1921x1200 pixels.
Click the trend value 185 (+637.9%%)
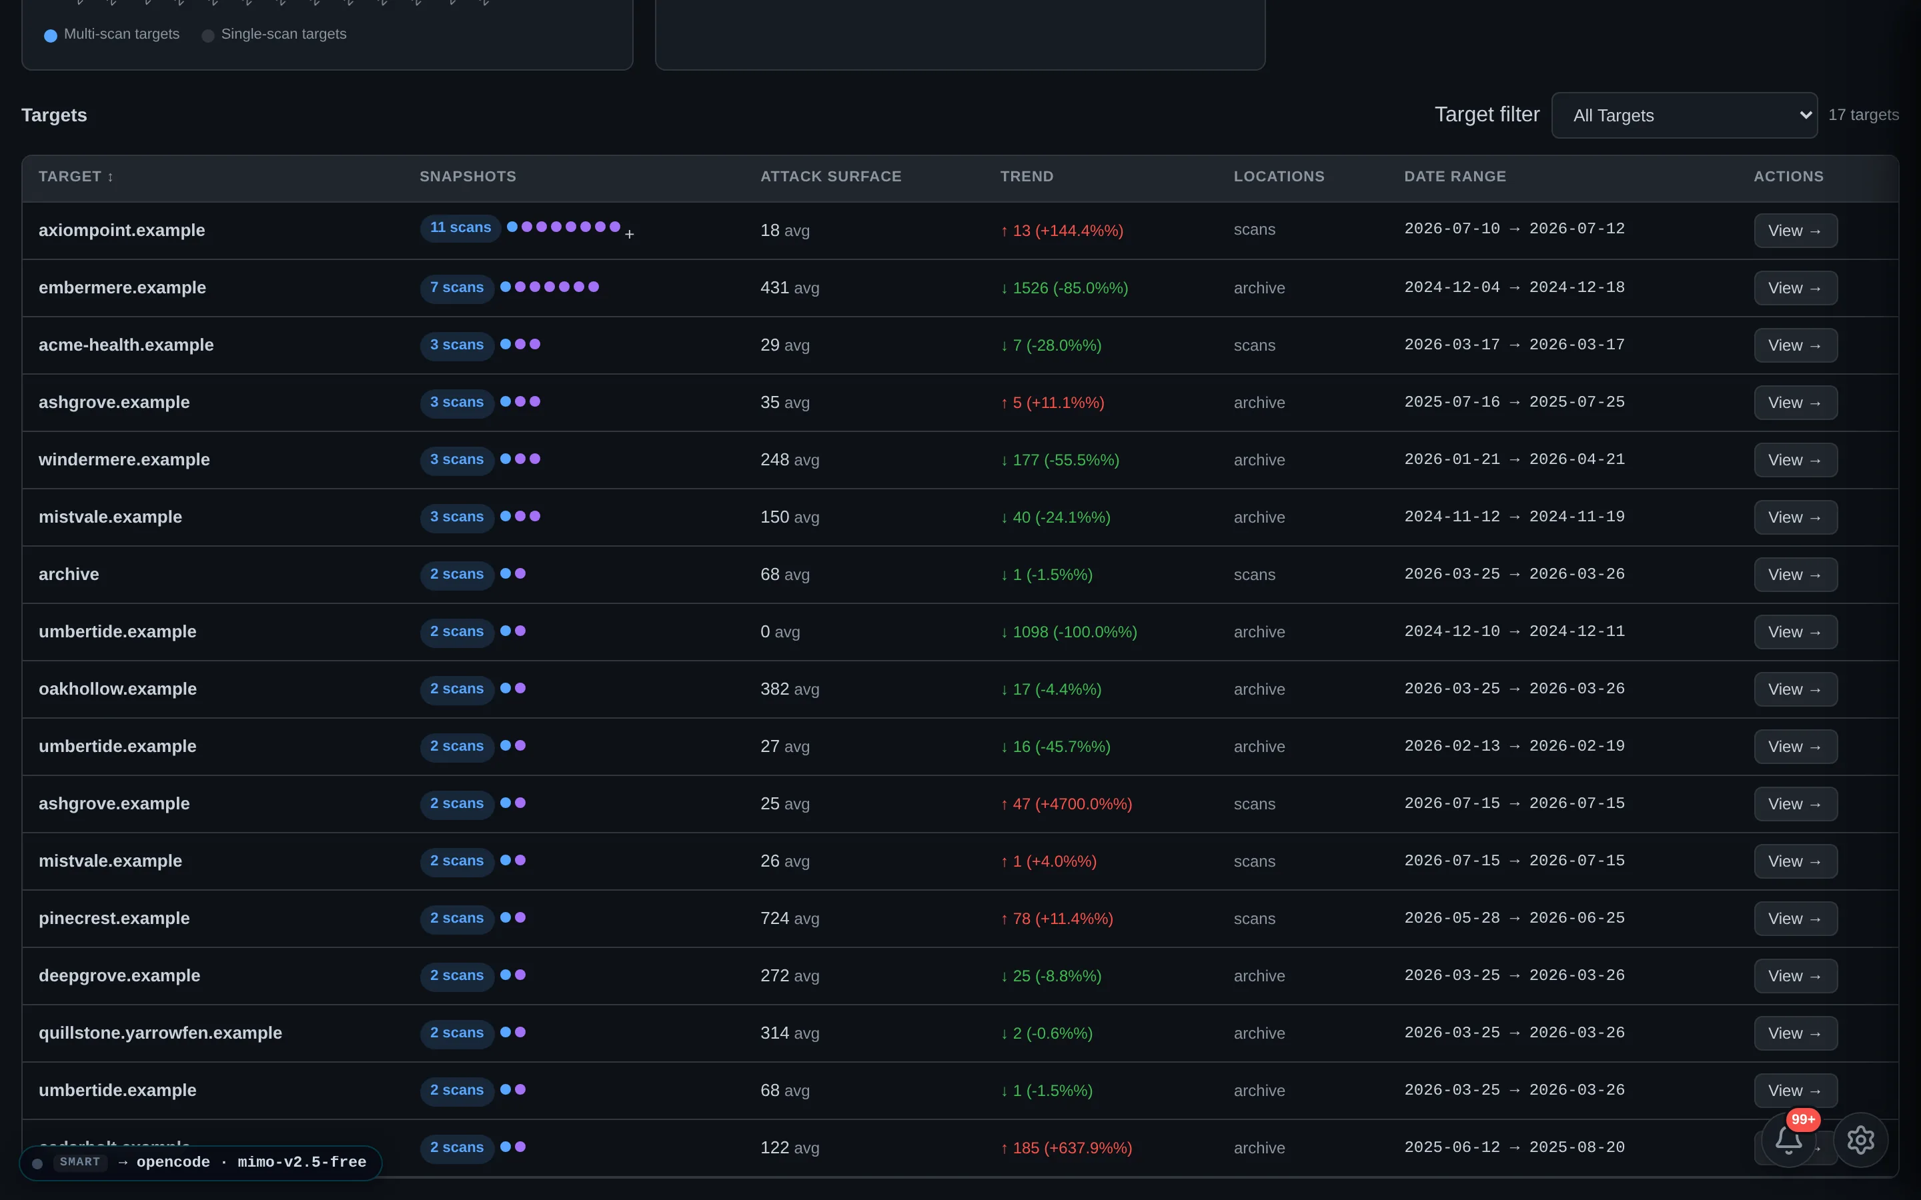point(1066,1147)
